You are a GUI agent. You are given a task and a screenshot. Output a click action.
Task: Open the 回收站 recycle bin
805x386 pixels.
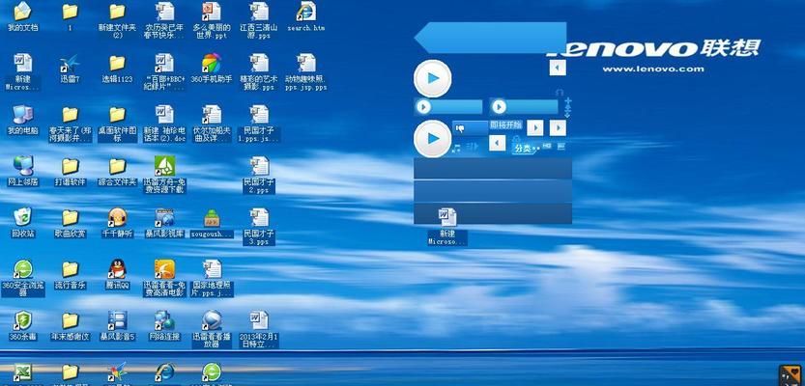click(x=22, y=217)
